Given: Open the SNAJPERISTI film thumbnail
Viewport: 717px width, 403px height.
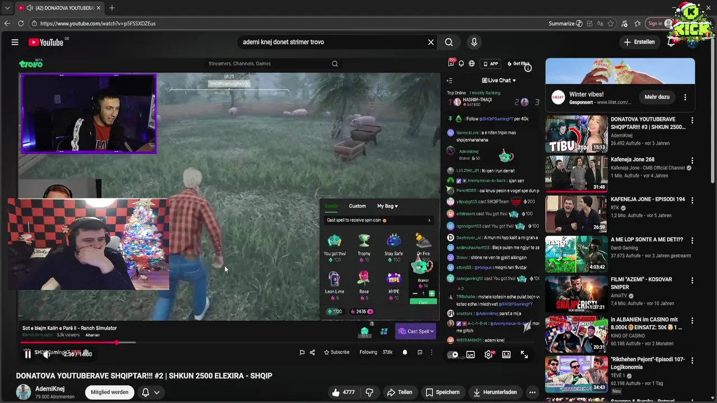Looking at the screenshot, I should coord(576,294).
